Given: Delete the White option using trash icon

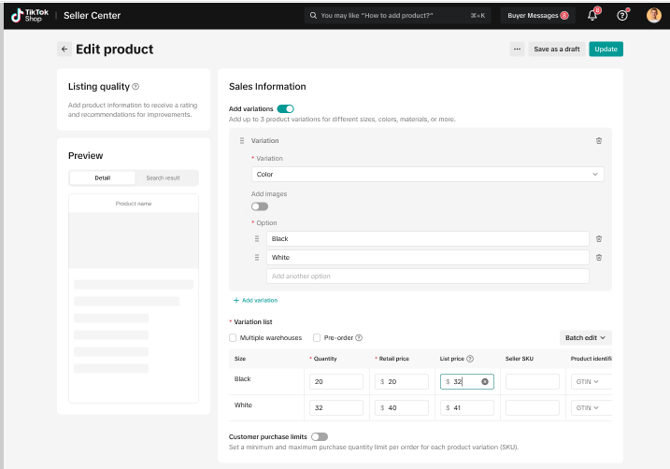Looking at the screenshot, I should 599,258.
